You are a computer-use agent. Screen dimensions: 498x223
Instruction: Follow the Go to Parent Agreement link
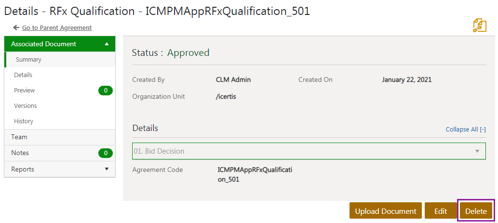coord(57,28)
